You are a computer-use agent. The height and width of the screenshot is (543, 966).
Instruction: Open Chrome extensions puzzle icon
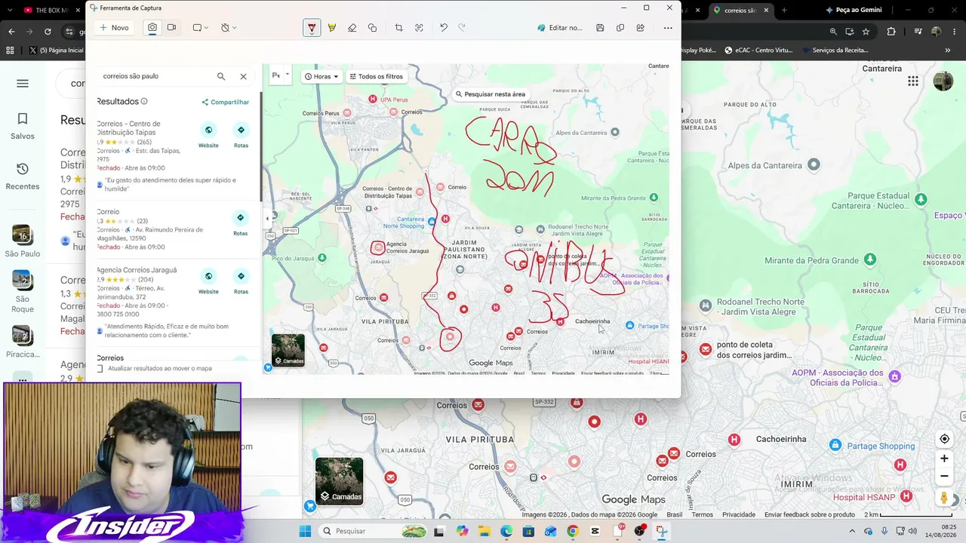click(x=891, y=32)
